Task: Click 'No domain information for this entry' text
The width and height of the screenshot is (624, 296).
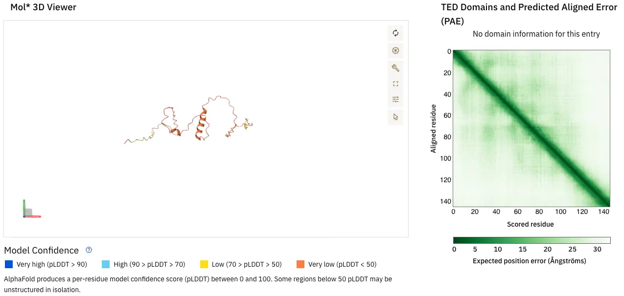Action: tap(536, 34)
